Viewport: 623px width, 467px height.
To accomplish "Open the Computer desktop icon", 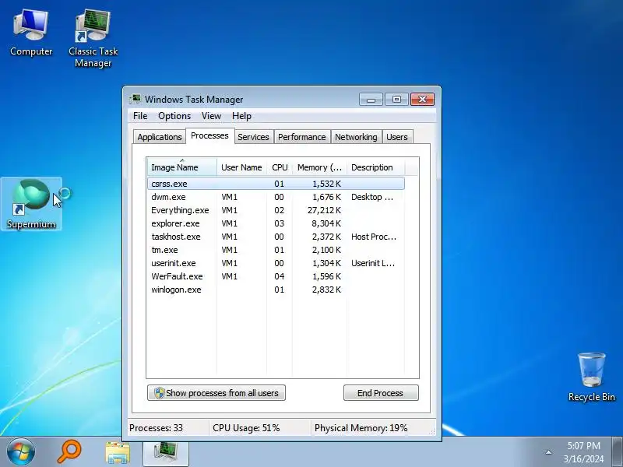I will pos(31,33).
